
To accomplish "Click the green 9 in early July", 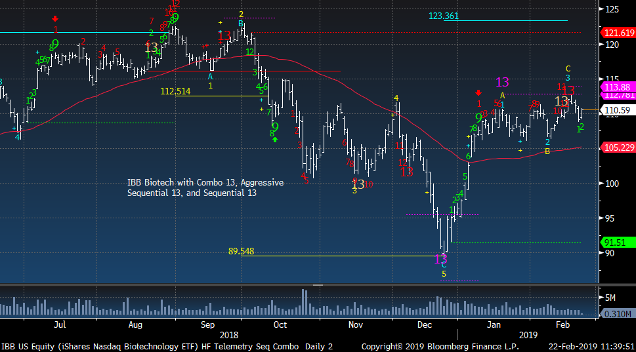I will click(x=55, y=44).
